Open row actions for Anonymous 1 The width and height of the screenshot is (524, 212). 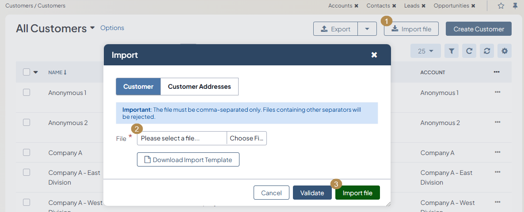497,92
